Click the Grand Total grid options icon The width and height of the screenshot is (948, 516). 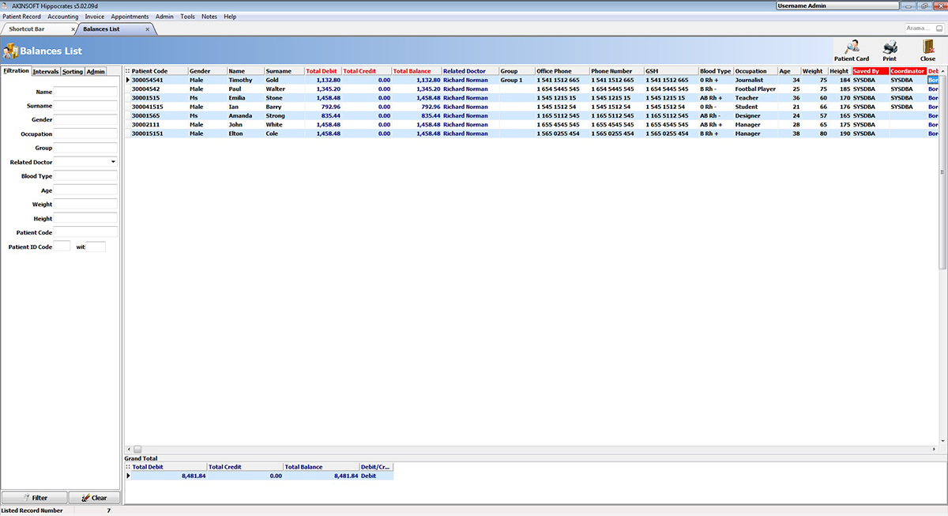pos(128,467)
